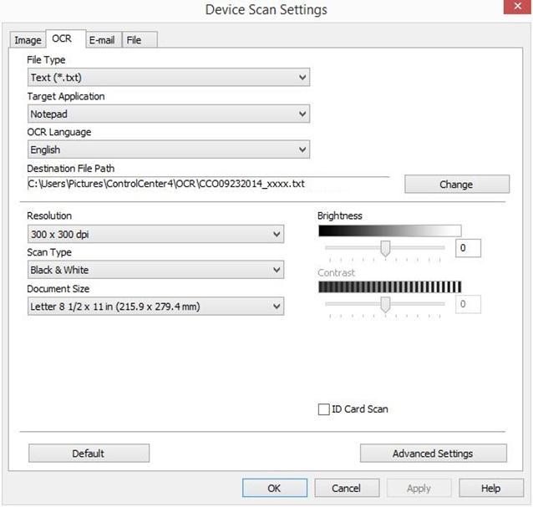Open the Document Size dropdown

click(x=155, y=307)
